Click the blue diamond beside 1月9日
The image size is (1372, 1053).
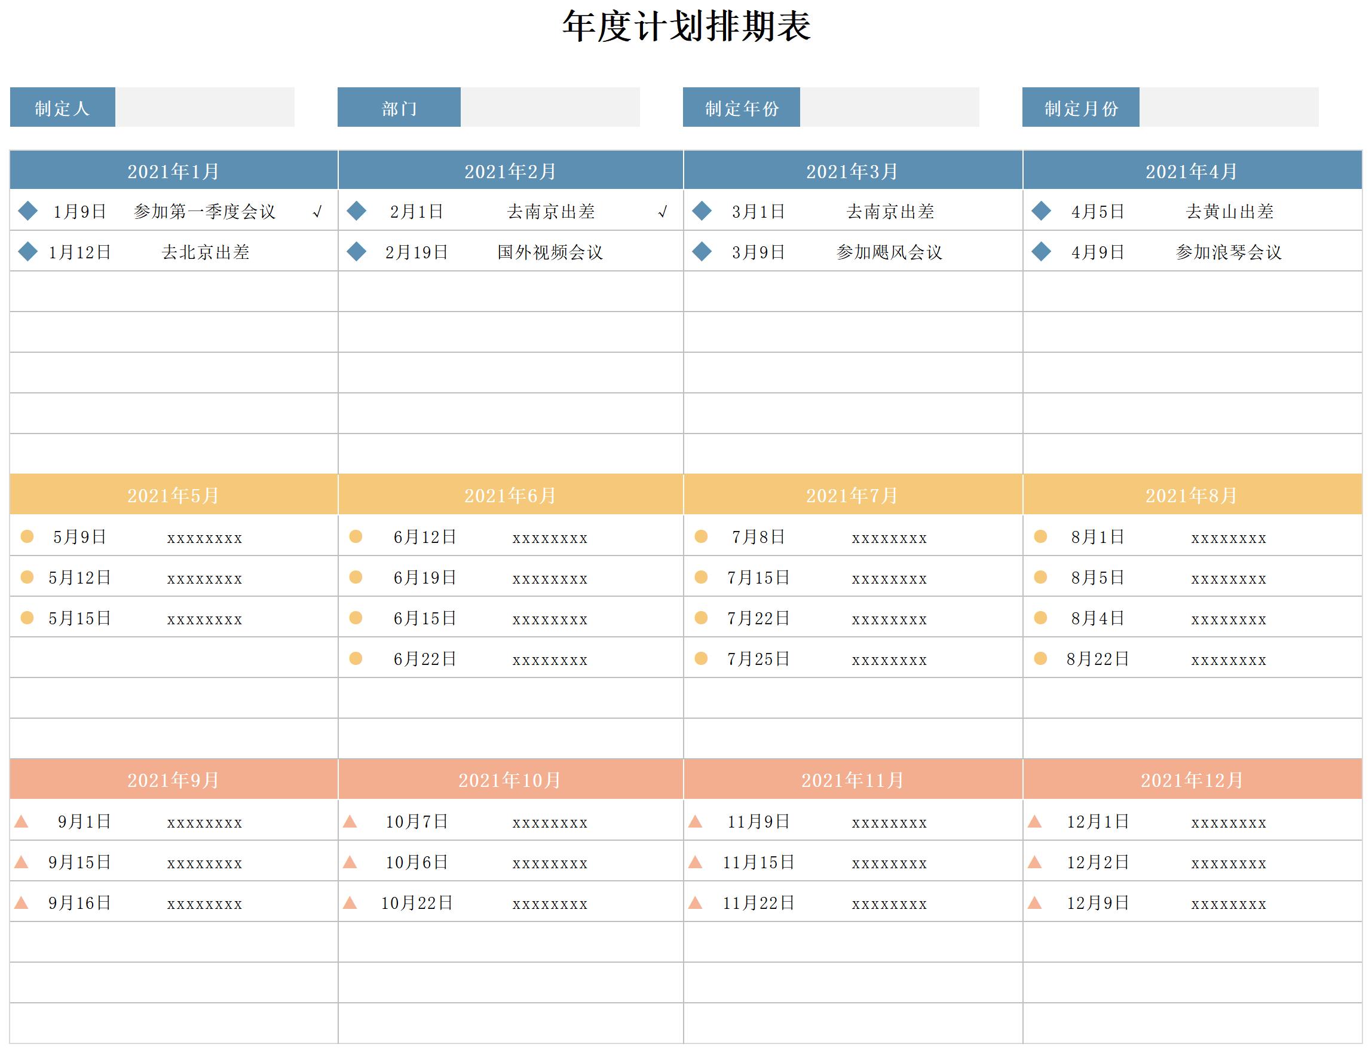click(27, 210)
